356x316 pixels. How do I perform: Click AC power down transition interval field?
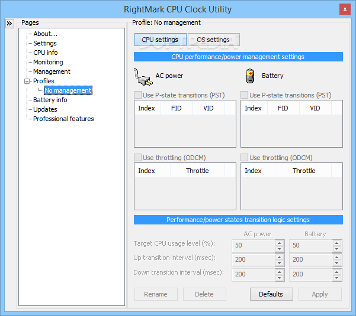pyautogui.click(x=254, y=275)
